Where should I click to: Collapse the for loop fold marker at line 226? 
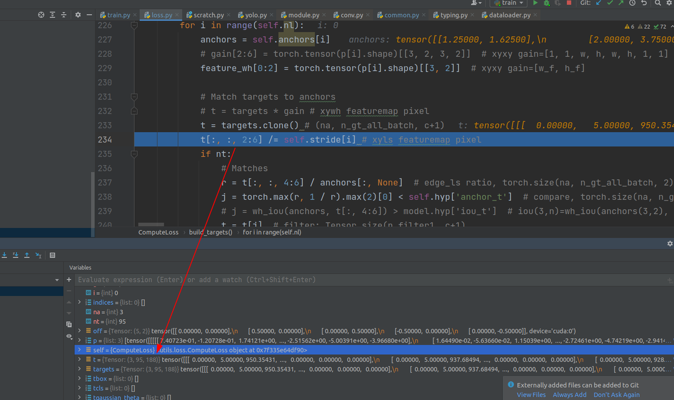134,25
